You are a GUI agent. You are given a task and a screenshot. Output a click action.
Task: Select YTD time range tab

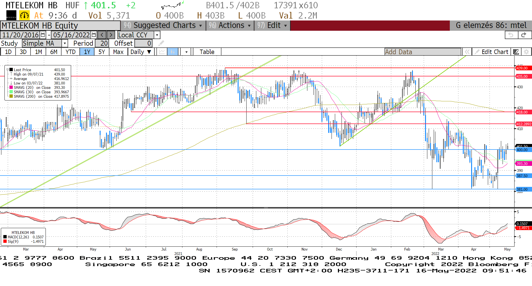coord(71,52)
